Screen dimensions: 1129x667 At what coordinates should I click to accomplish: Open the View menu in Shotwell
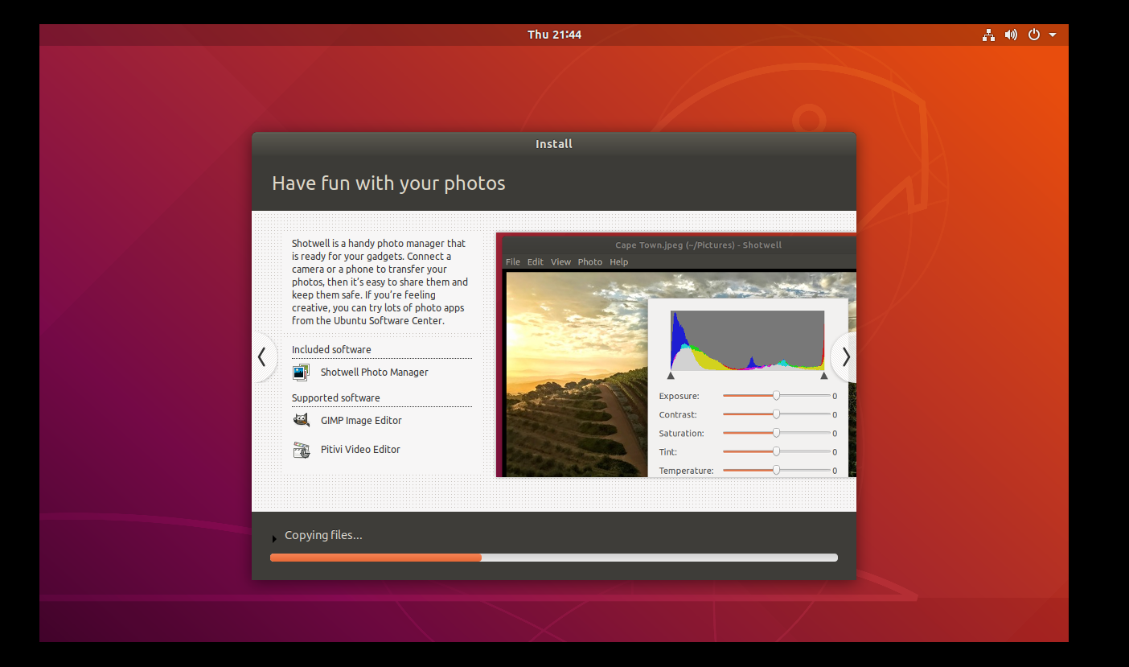(560, 261)
